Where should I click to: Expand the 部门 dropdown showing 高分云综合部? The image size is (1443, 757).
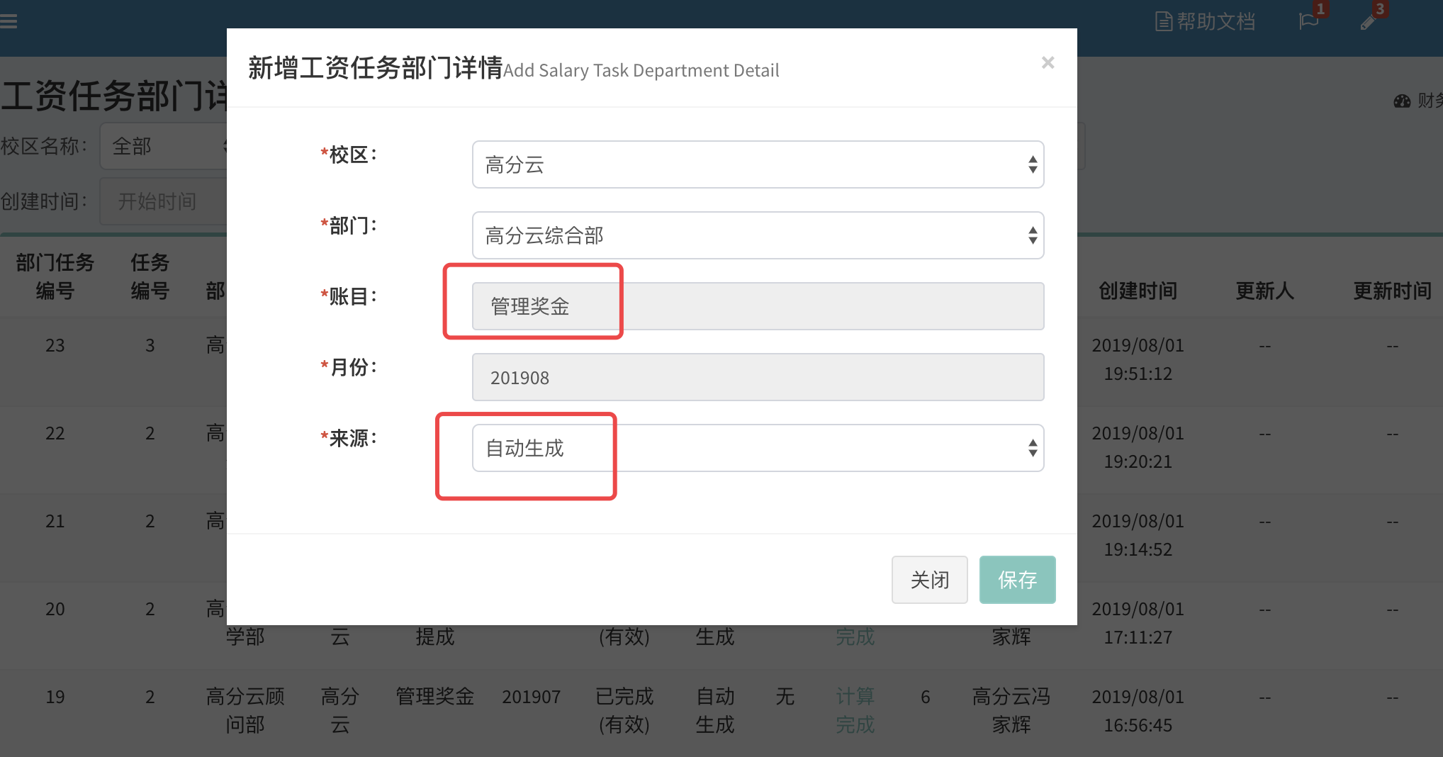(758, 236)
